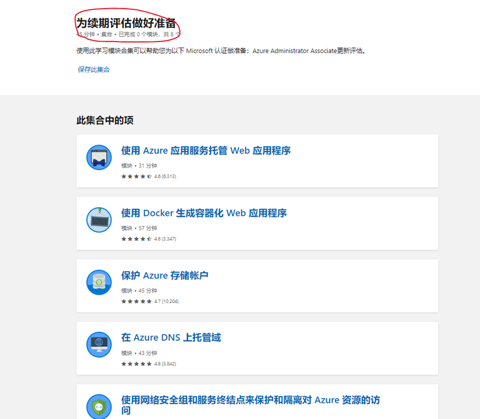The image size is (480, 419).
Task: Open 使用网络安全组和服务终结点 module link
Action: (x=250, y=405)
